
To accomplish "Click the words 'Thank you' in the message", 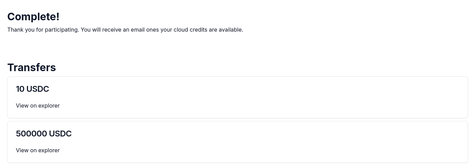I will click(x=21, y=30).
